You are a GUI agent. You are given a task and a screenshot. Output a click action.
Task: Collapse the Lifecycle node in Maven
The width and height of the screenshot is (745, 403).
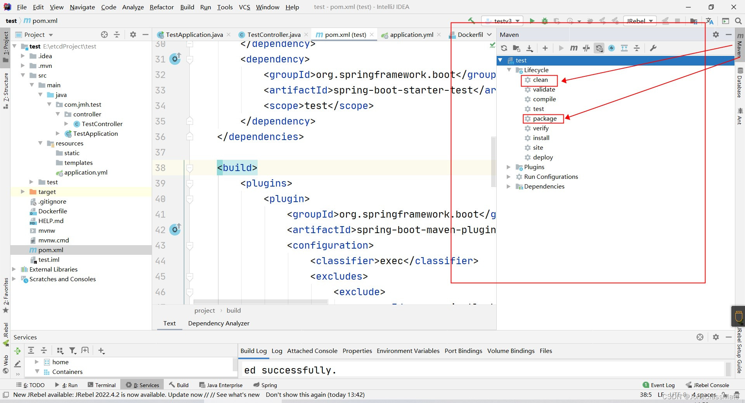[x=509, y=70]
